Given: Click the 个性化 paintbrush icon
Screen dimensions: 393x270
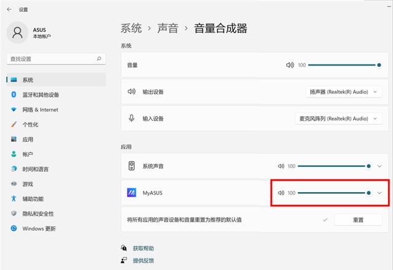Looking at the screenshot, I should [14, 124].
